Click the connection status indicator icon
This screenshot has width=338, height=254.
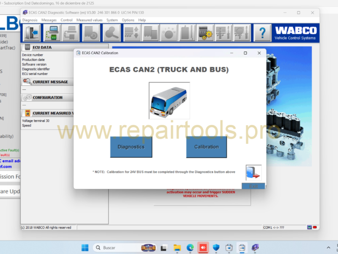(312, 227)
